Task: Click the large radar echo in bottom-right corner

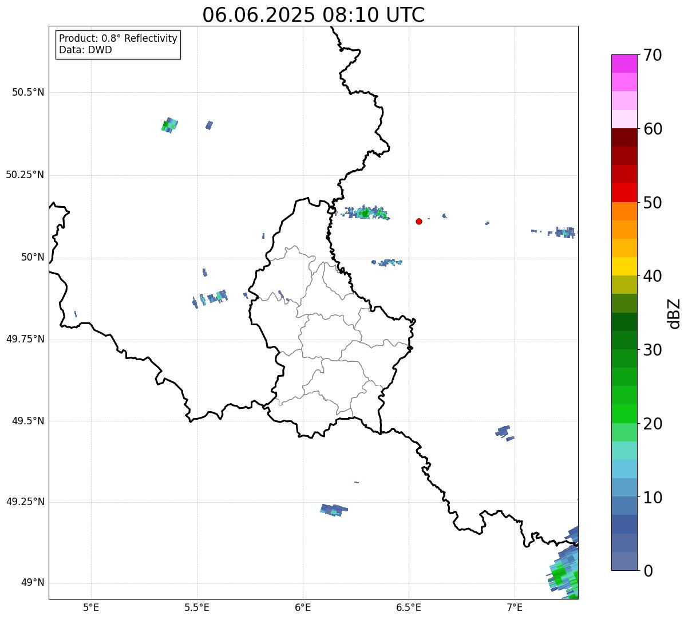Action: pos(563,564)
